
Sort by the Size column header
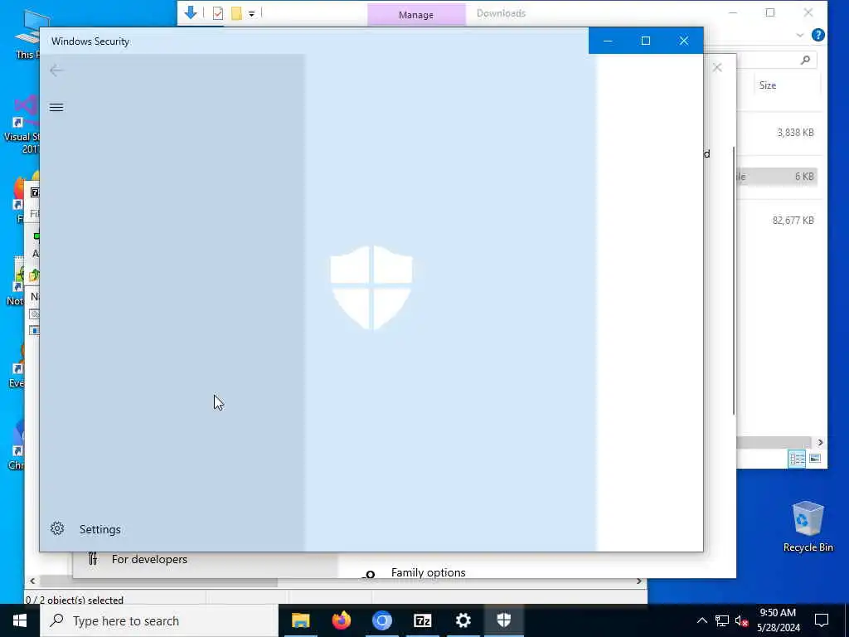[768, 85]
